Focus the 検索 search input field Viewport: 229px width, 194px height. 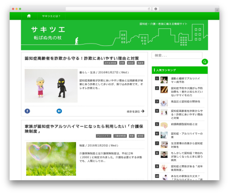coord(177,55)
